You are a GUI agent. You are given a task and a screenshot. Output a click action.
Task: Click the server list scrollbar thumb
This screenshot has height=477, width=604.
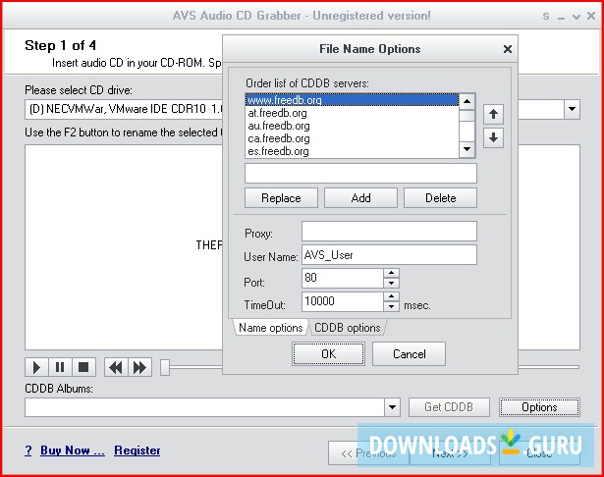click(x=467, y=116)
